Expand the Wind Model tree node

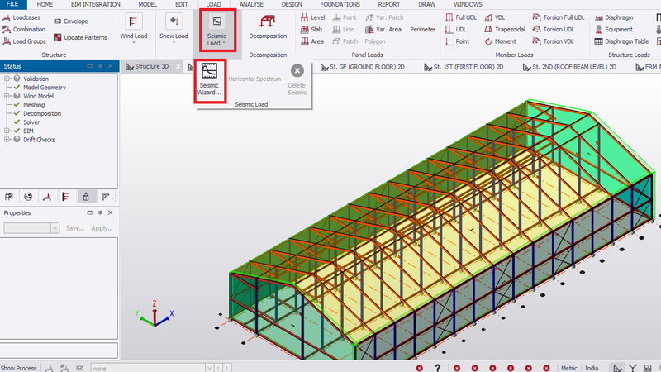point(7,96)
